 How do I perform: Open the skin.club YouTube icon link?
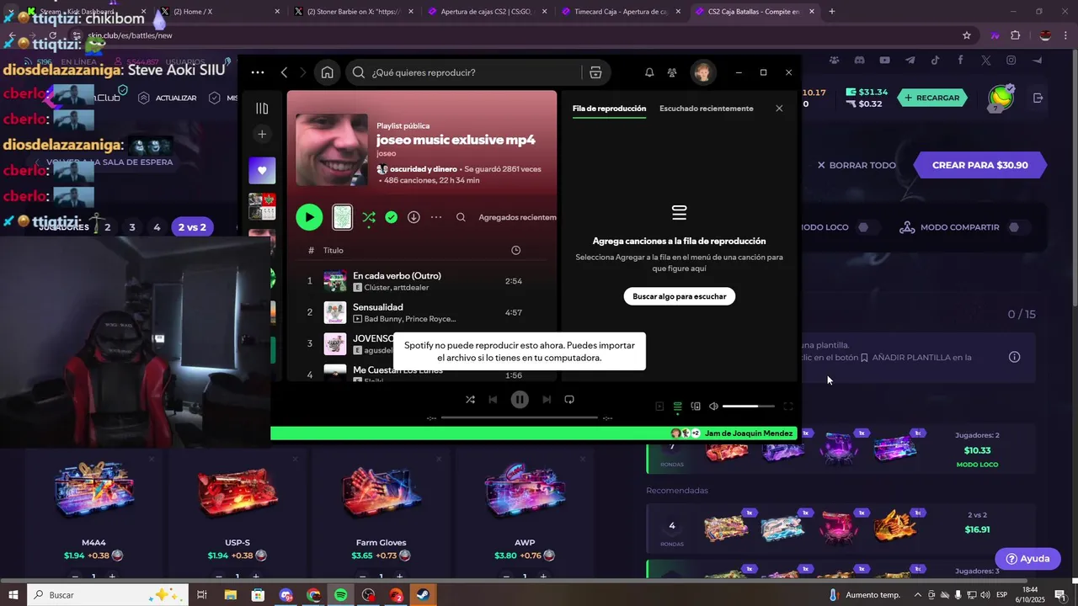(884, 61)
